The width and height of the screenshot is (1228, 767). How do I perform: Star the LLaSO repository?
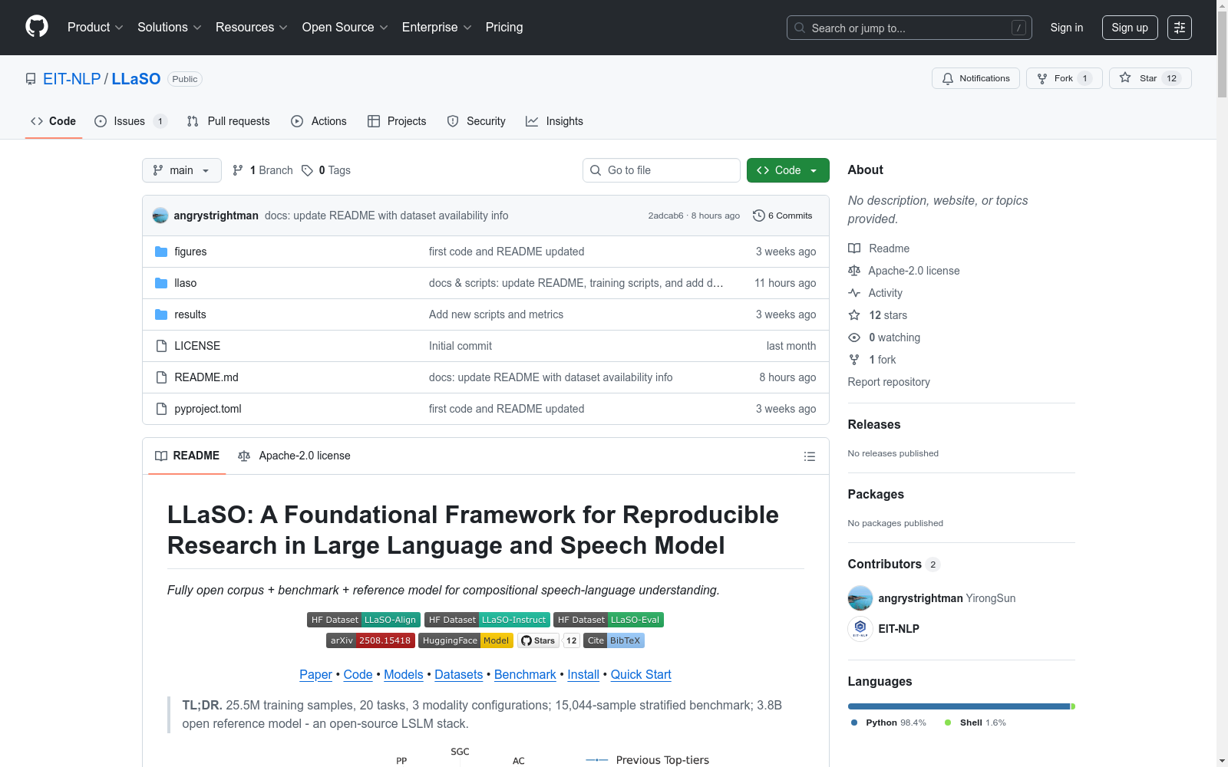(x=1150, y=78)
